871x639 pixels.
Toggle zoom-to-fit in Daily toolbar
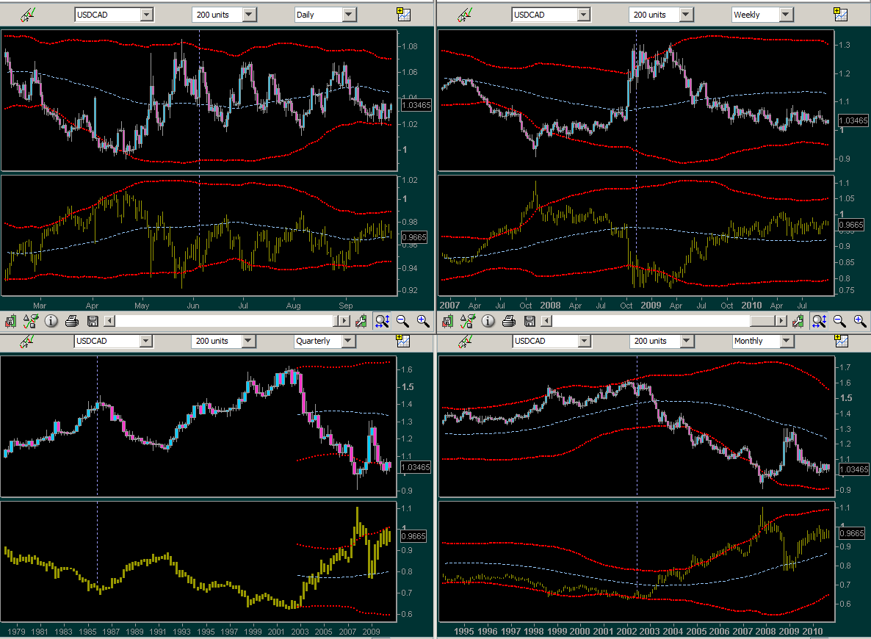pyautogui.click(x=382, y=321)
